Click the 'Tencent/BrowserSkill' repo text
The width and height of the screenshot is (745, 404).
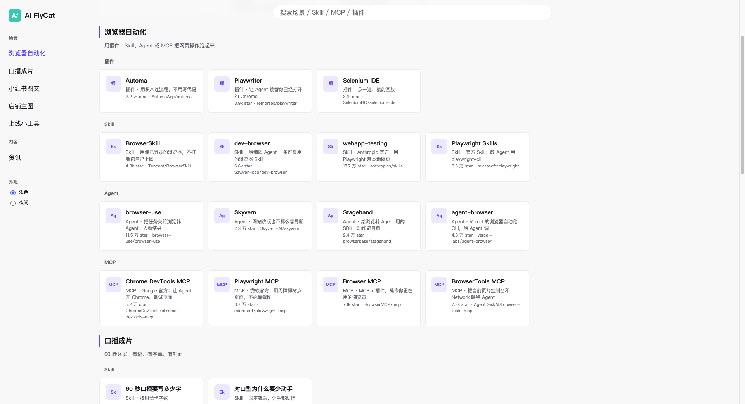[x=169, y=166]
